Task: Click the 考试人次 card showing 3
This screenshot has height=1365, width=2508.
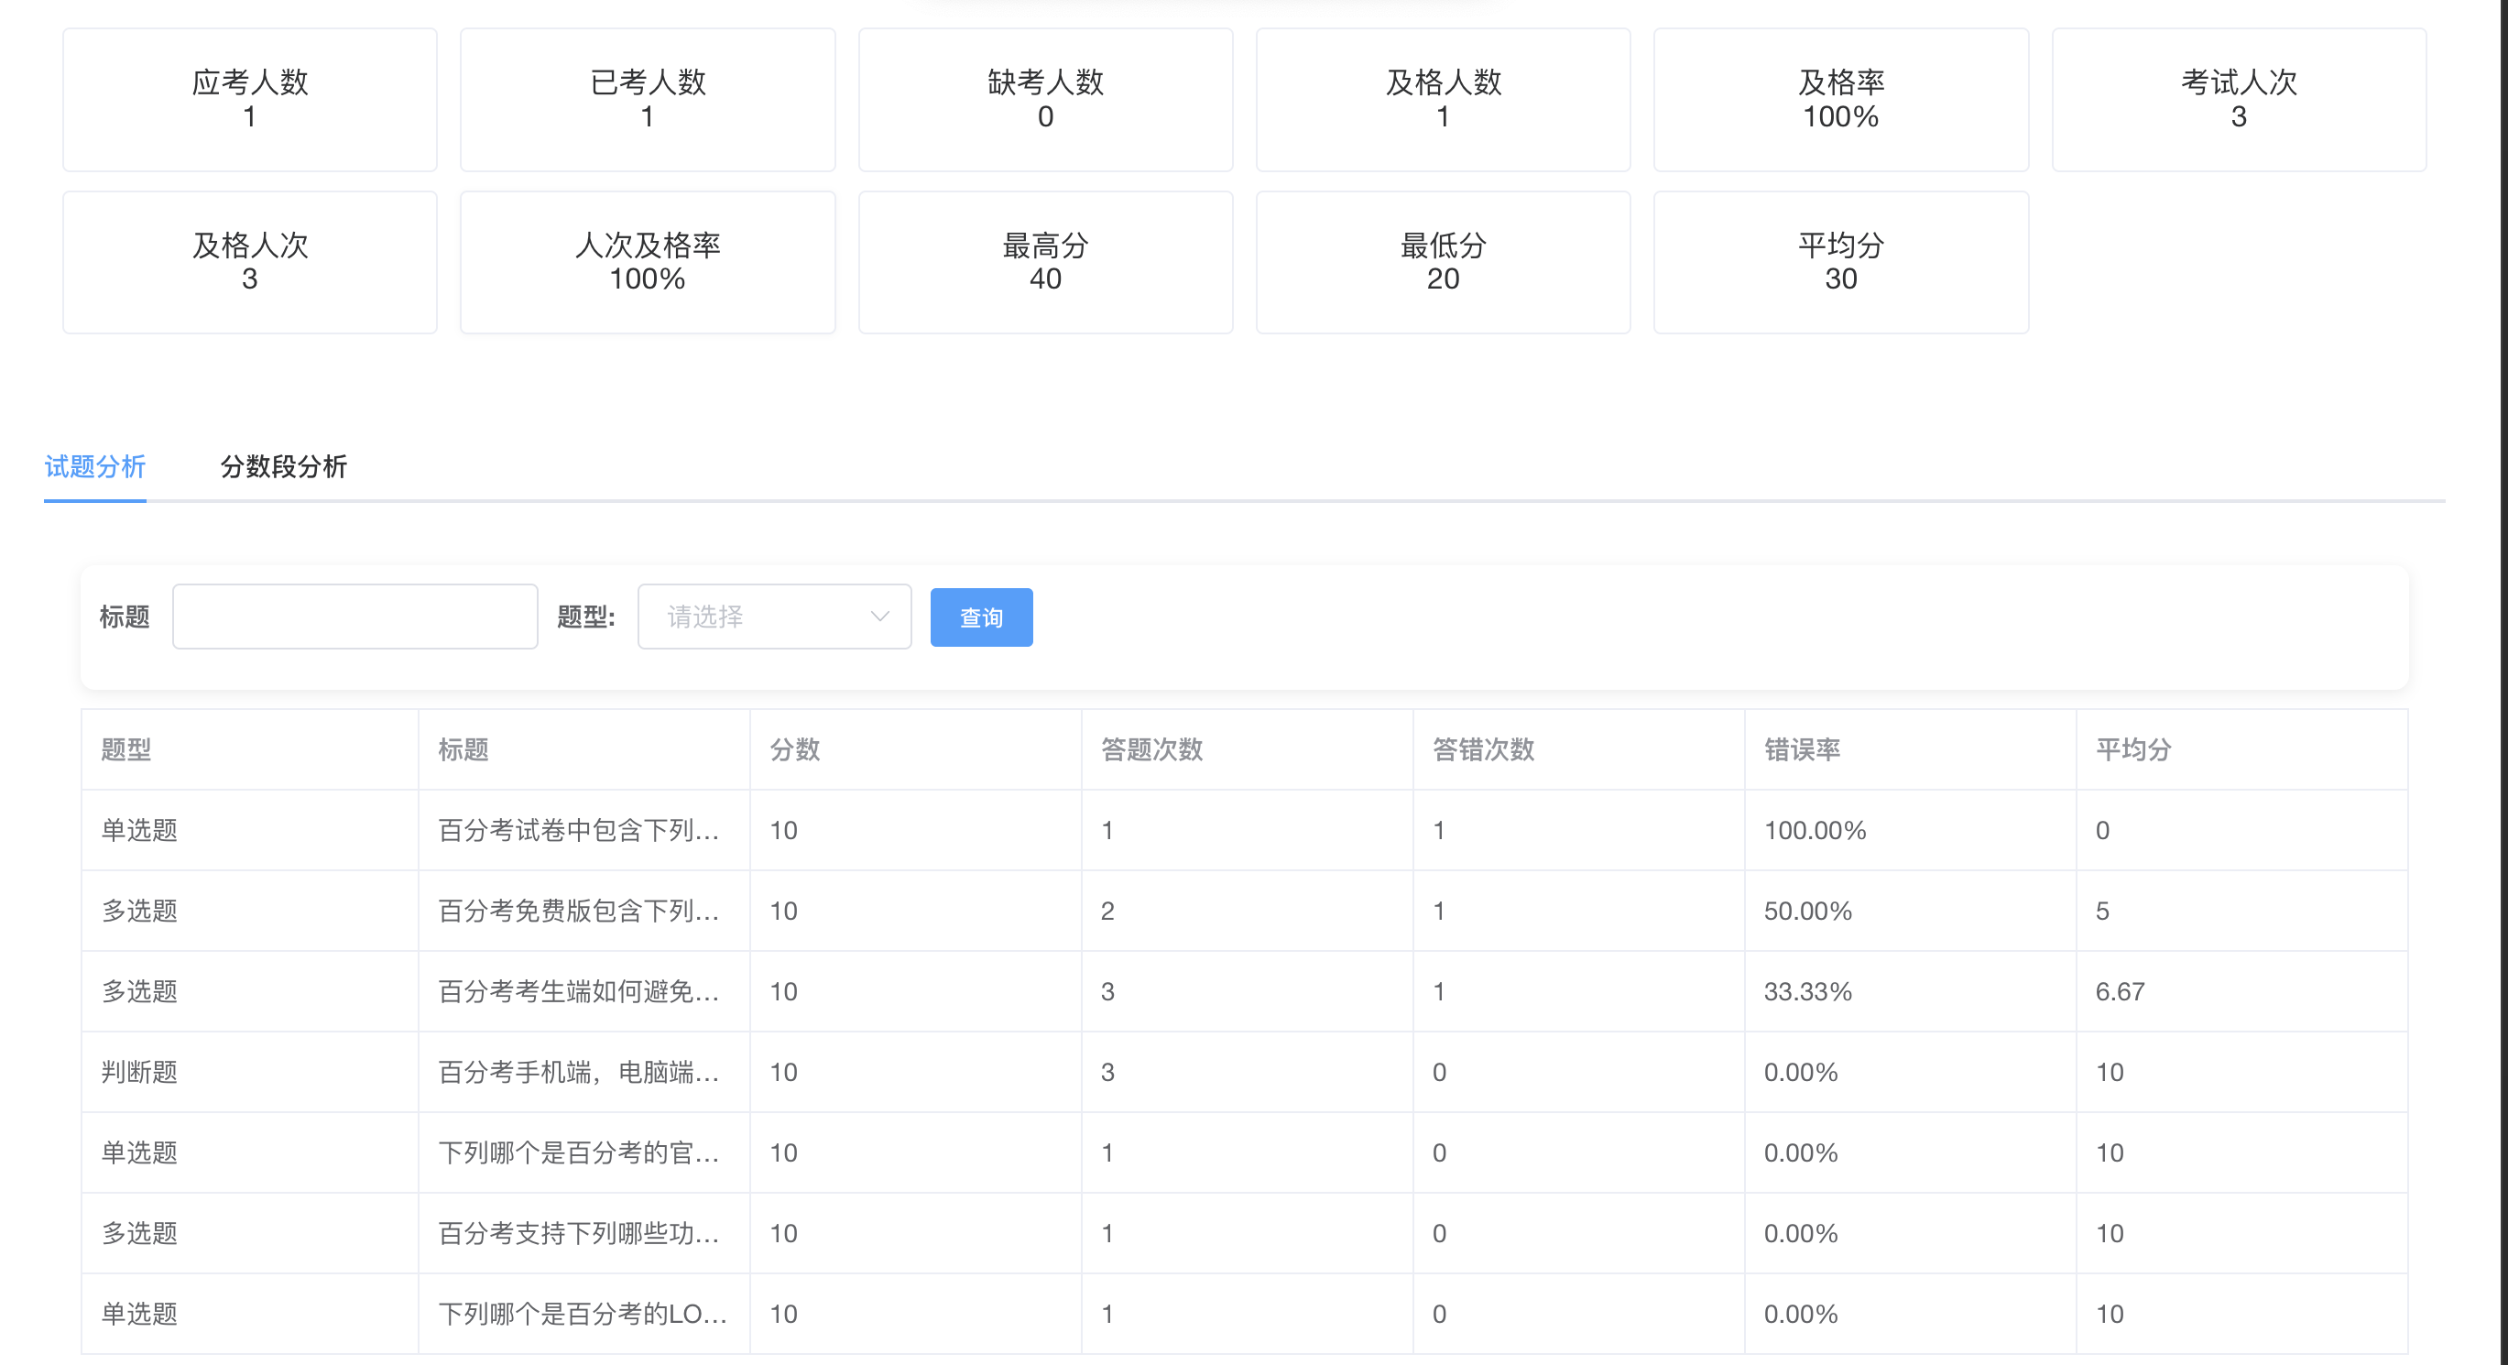Action: tap(2239, 98)
